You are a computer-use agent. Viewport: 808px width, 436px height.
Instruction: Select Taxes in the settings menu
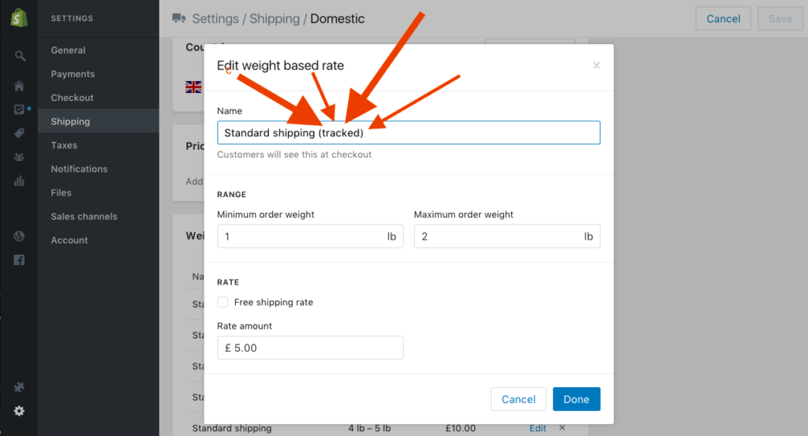click(64, 145)
